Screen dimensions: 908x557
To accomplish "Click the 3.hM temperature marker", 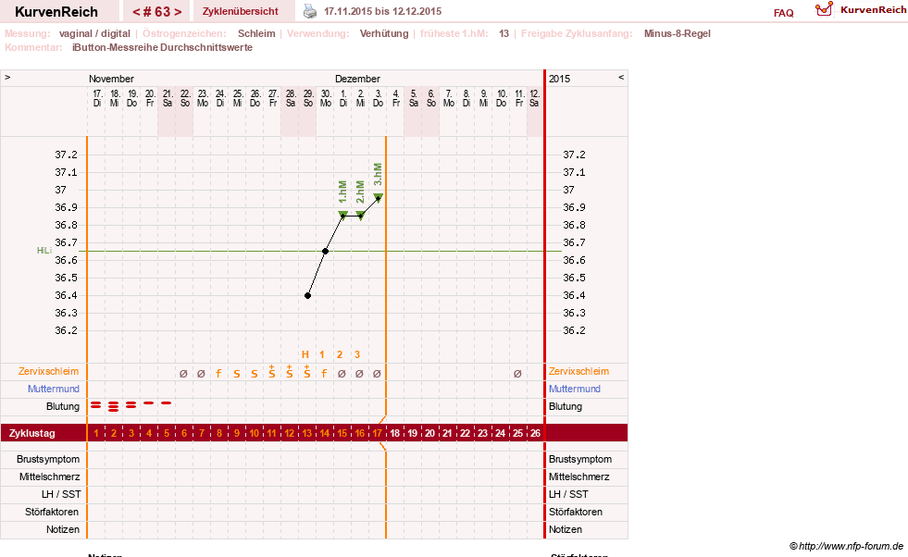I will [x=379, y=197].
